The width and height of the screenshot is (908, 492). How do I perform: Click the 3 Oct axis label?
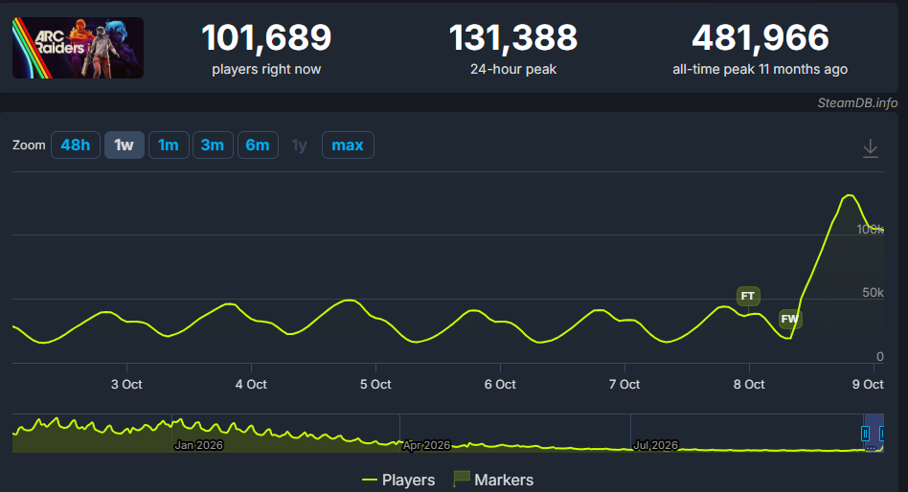pos(126,385)
